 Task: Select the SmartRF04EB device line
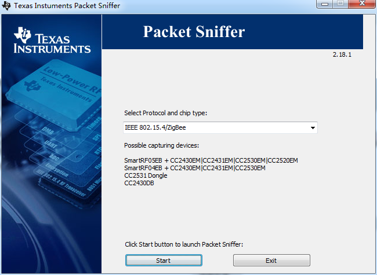(x=194, y=168)
